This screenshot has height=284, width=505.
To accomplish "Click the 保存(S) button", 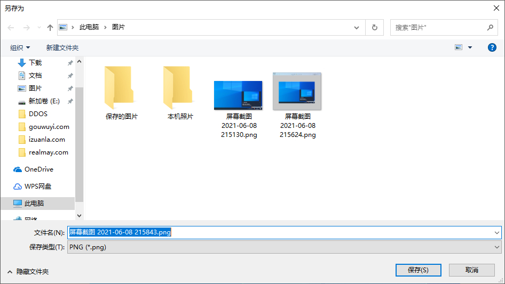I will (418, 270).
